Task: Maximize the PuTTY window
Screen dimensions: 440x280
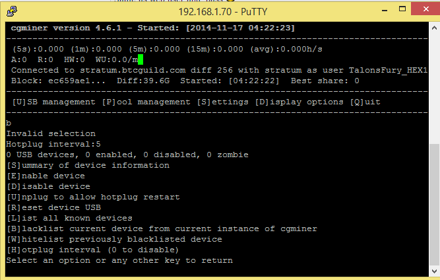Action: point(402,9)
